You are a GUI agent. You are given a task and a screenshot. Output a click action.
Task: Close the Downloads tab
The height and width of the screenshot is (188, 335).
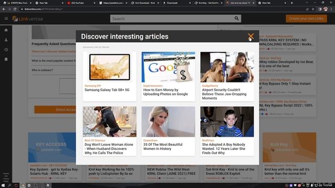click(x=190, y=3)
